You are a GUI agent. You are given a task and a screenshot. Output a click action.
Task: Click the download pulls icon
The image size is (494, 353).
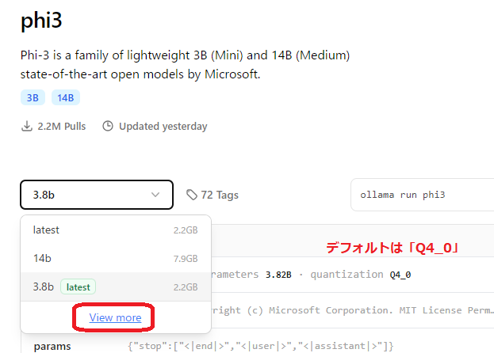point(27,126)
